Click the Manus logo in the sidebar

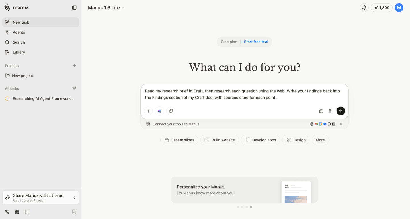click(x=7, y=7)
